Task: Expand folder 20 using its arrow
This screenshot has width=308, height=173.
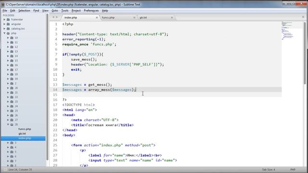Action: point(8,88)
